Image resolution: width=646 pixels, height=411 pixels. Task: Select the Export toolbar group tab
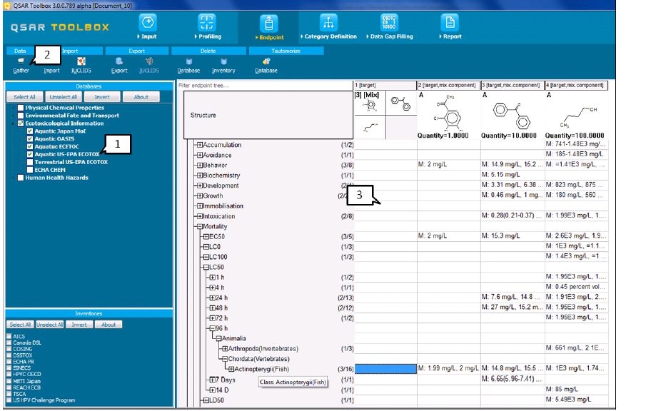click(137, 51)
